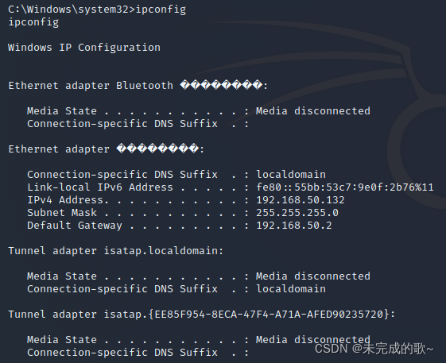
Task: Click the first localdomain DNS suffix value
Action: pos(291,174)
